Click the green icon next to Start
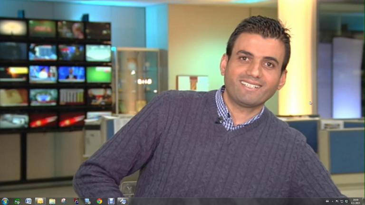 [17, 201]
